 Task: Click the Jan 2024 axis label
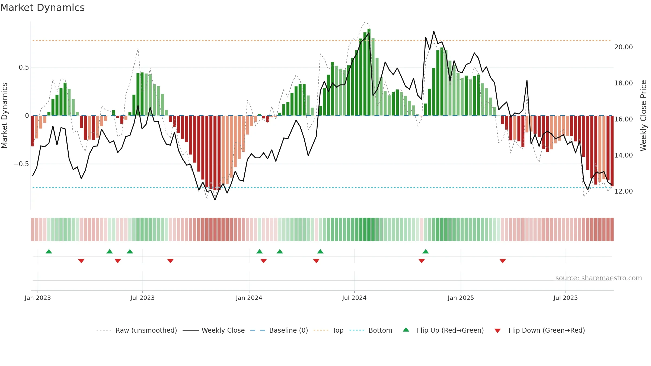(x=249, y=298)
